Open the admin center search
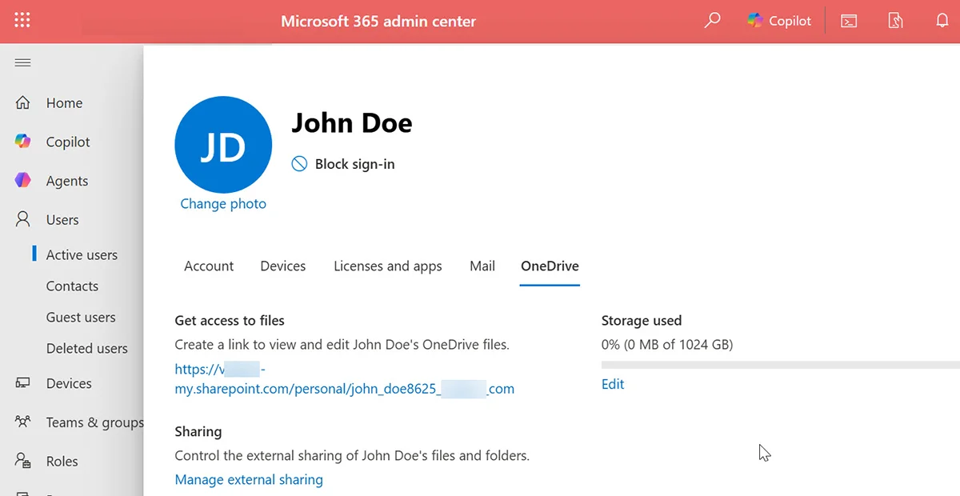 712,20
